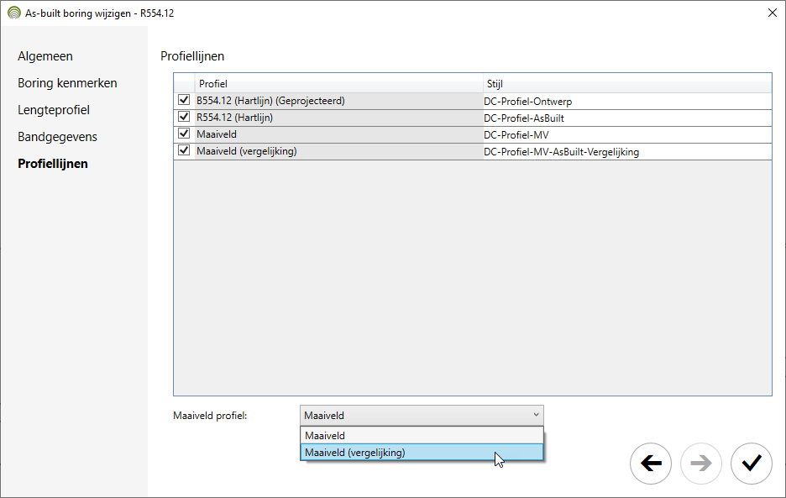Switch to Lengteprofiel page
This screenshot has height=498, width=786.
(x=54, y=110)
